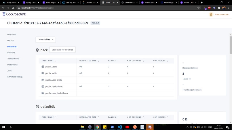Click the page vertical scrollbar
Screen dimensions: 232x130
tap(231, 45)
